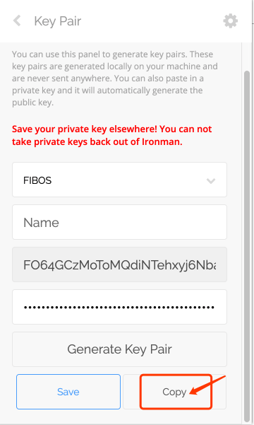Copy the key pair with the Copy button

tap(174, 392)
